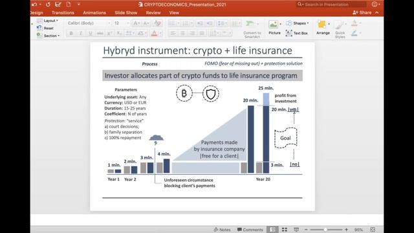Apply the red font color

[154, 33]
